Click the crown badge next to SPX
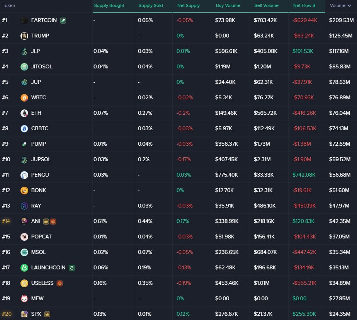 click(x=47, y=314)
